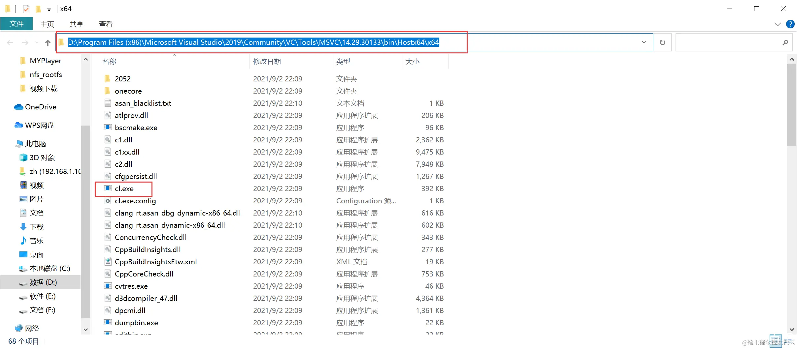Switch to the 查看 ribbon tab
The image size is (797, 348).
coord(106,24)
